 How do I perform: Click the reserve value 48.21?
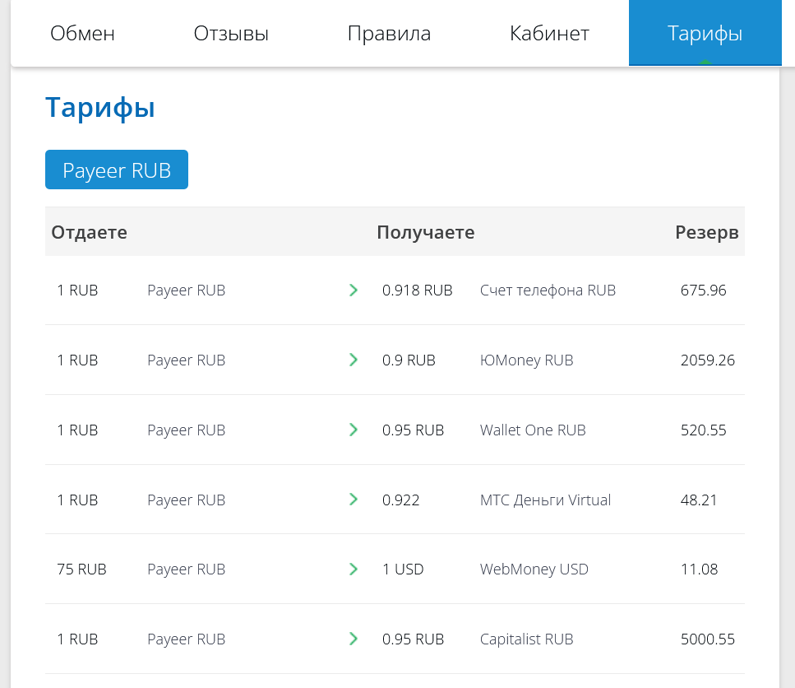click(x=699, y=500)
